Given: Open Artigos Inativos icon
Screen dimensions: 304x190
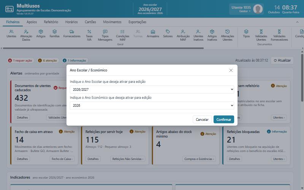Looking at the screenshot, I should 212,35.
